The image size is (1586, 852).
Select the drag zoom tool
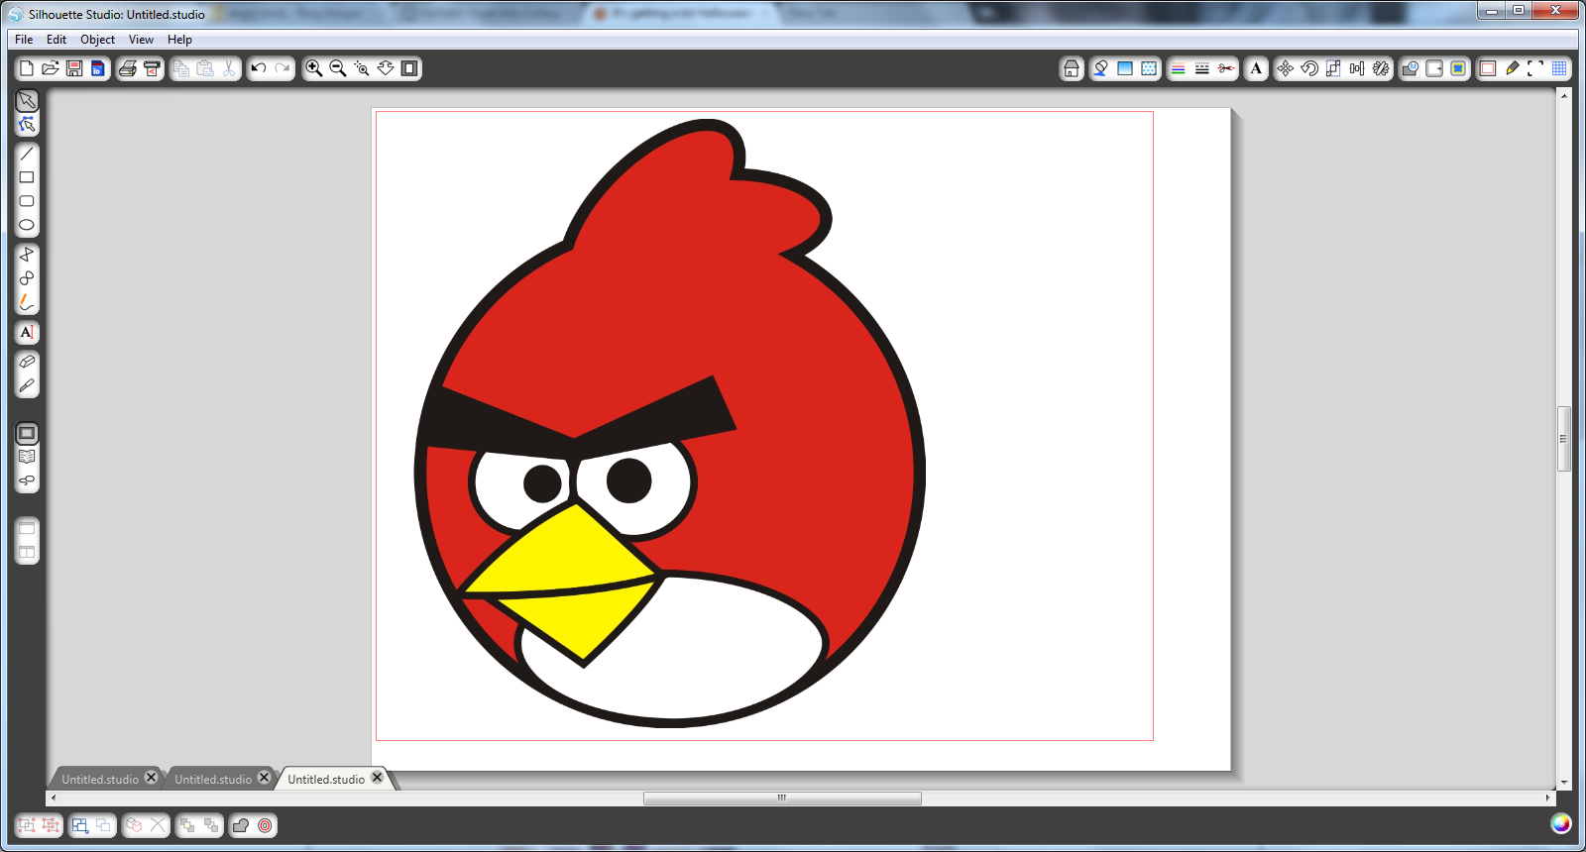[x=386, y=68]
